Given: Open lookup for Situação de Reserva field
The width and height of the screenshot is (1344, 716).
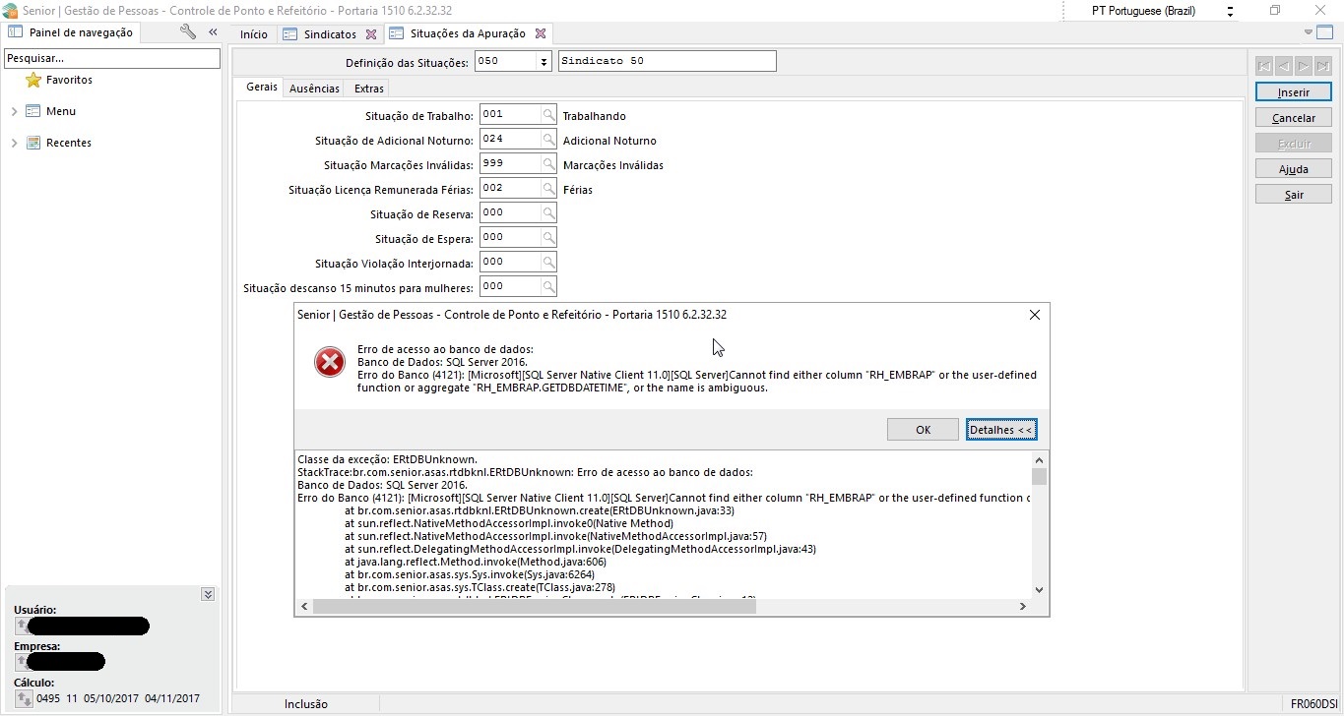Looking at the screenshot, I should coord(548,213).
